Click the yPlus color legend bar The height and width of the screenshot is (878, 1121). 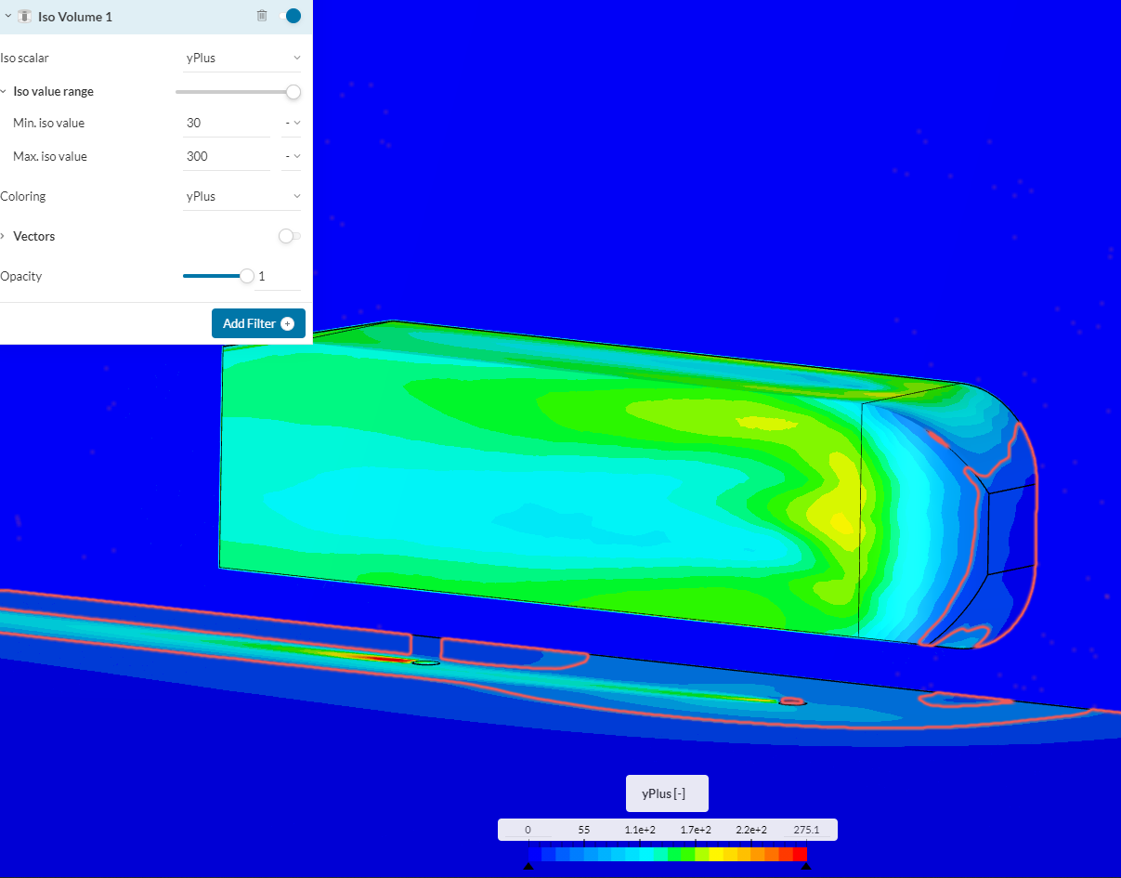point(667,853)
